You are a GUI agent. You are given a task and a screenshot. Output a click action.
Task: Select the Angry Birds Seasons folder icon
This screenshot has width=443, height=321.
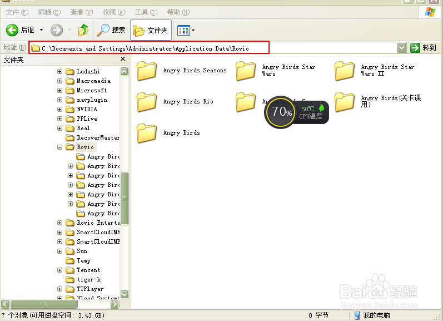147,71
